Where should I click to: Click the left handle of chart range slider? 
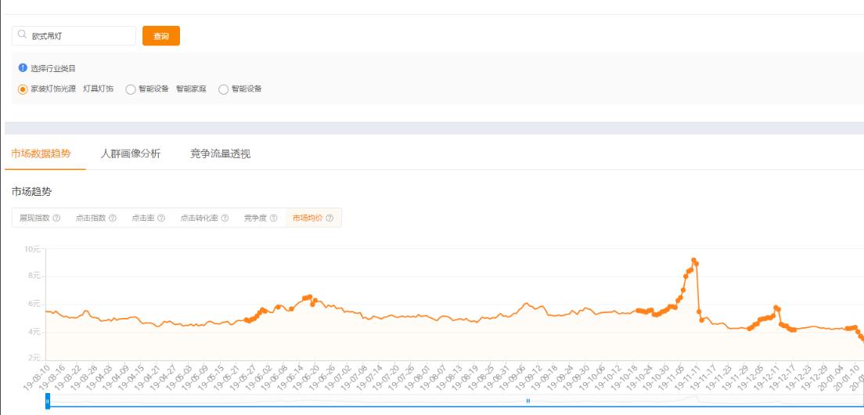48,401
